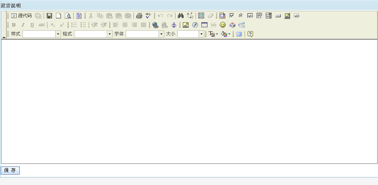Click the Unlink icon
This screenshot has width=378, height=185.
point(165,25)
